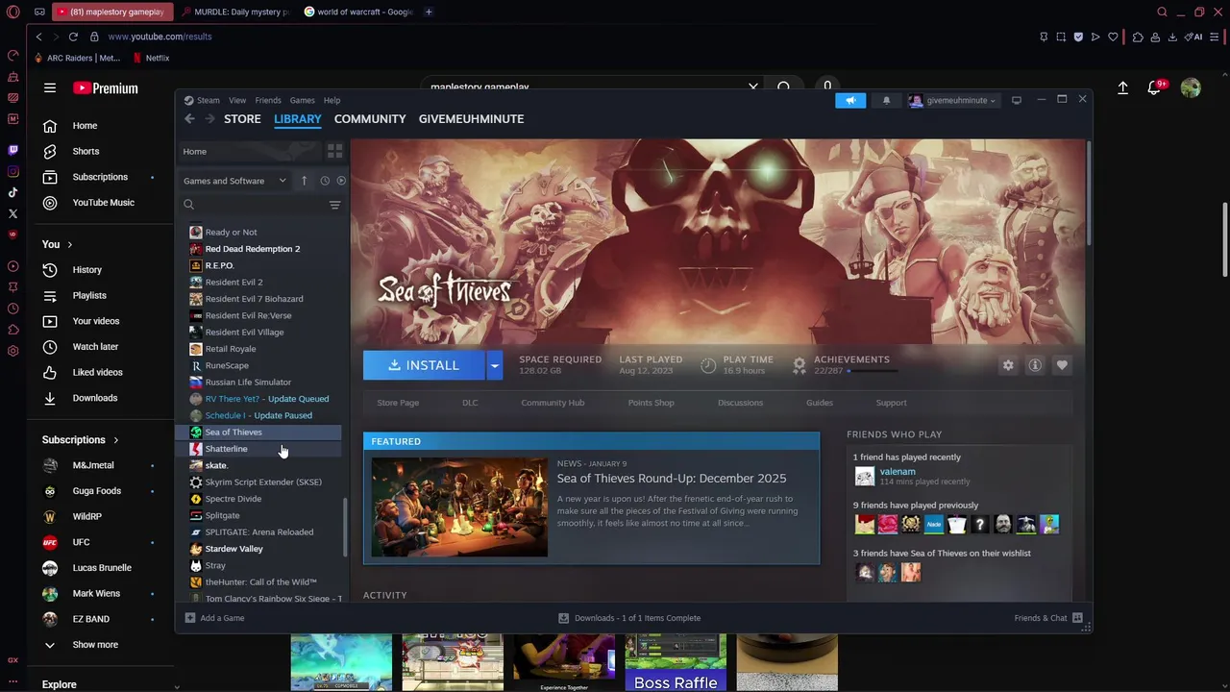Click the game list scrollbar in Steam
1230x692 pixels.
point(345,527)
